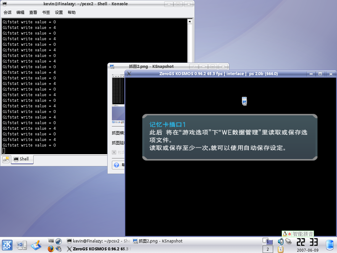
Task: Switch to virtual desktop 1 in pager
Action: [x=268, y=241]
